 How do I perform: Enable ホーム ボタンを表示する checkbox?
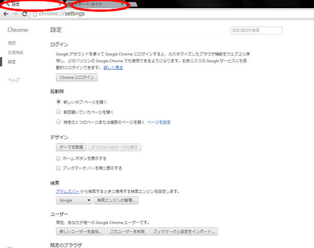coord(58,158)
